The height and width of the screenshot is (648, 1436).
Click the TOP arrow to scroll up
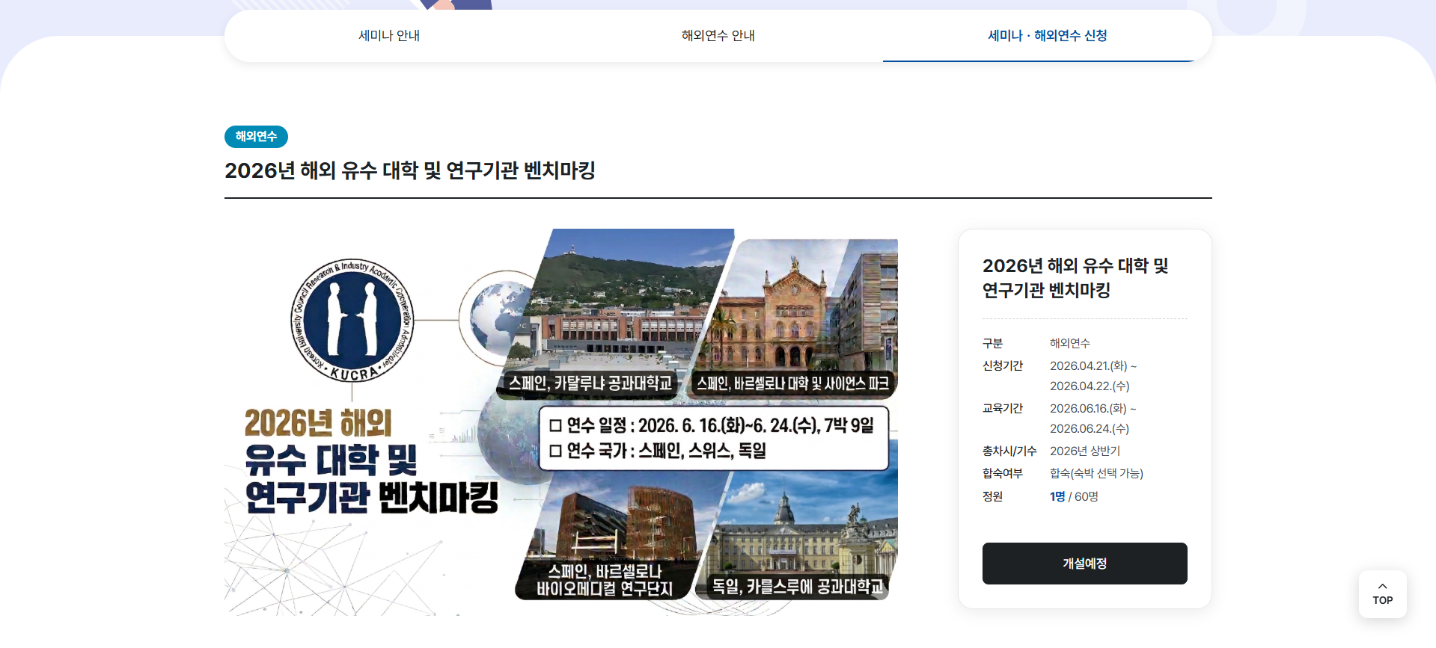tap(1382, 593)
